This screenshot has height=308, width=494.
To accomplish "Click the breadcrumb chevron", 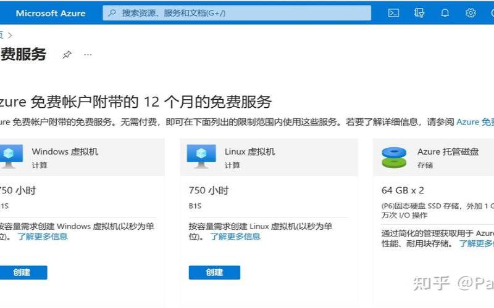I will click(10, 35).
